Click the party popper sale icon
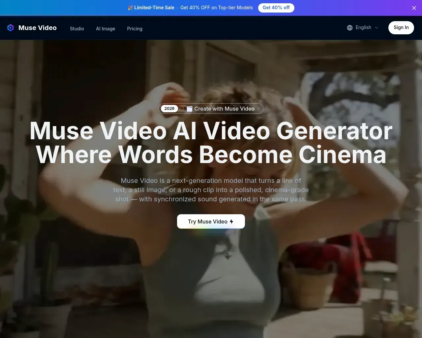This screenshot has width=422, height=338. tap(130, 8)
